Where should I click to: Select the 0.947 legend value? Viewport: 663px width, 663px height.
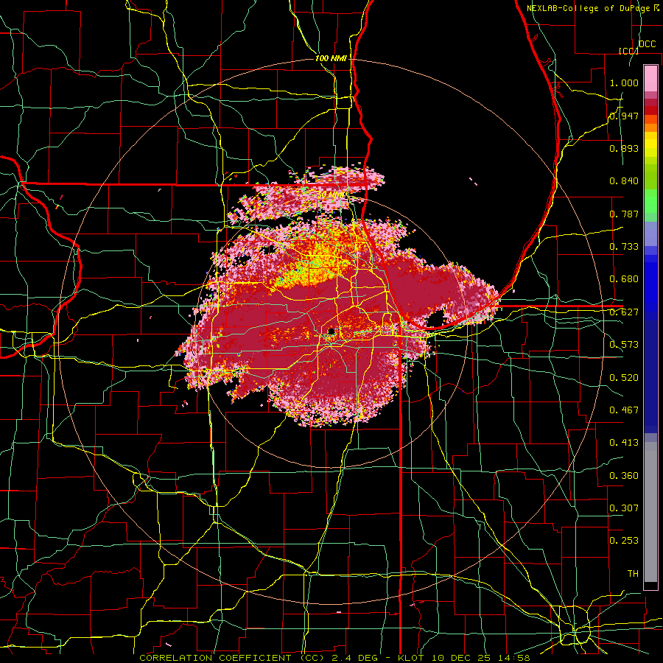point(624,116)
